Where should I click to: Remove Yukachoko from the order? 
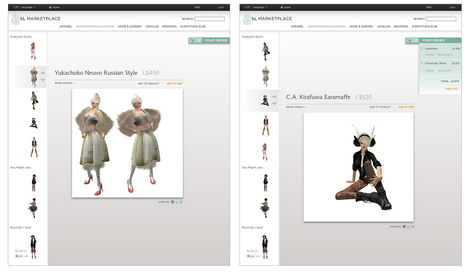point(430,55)
